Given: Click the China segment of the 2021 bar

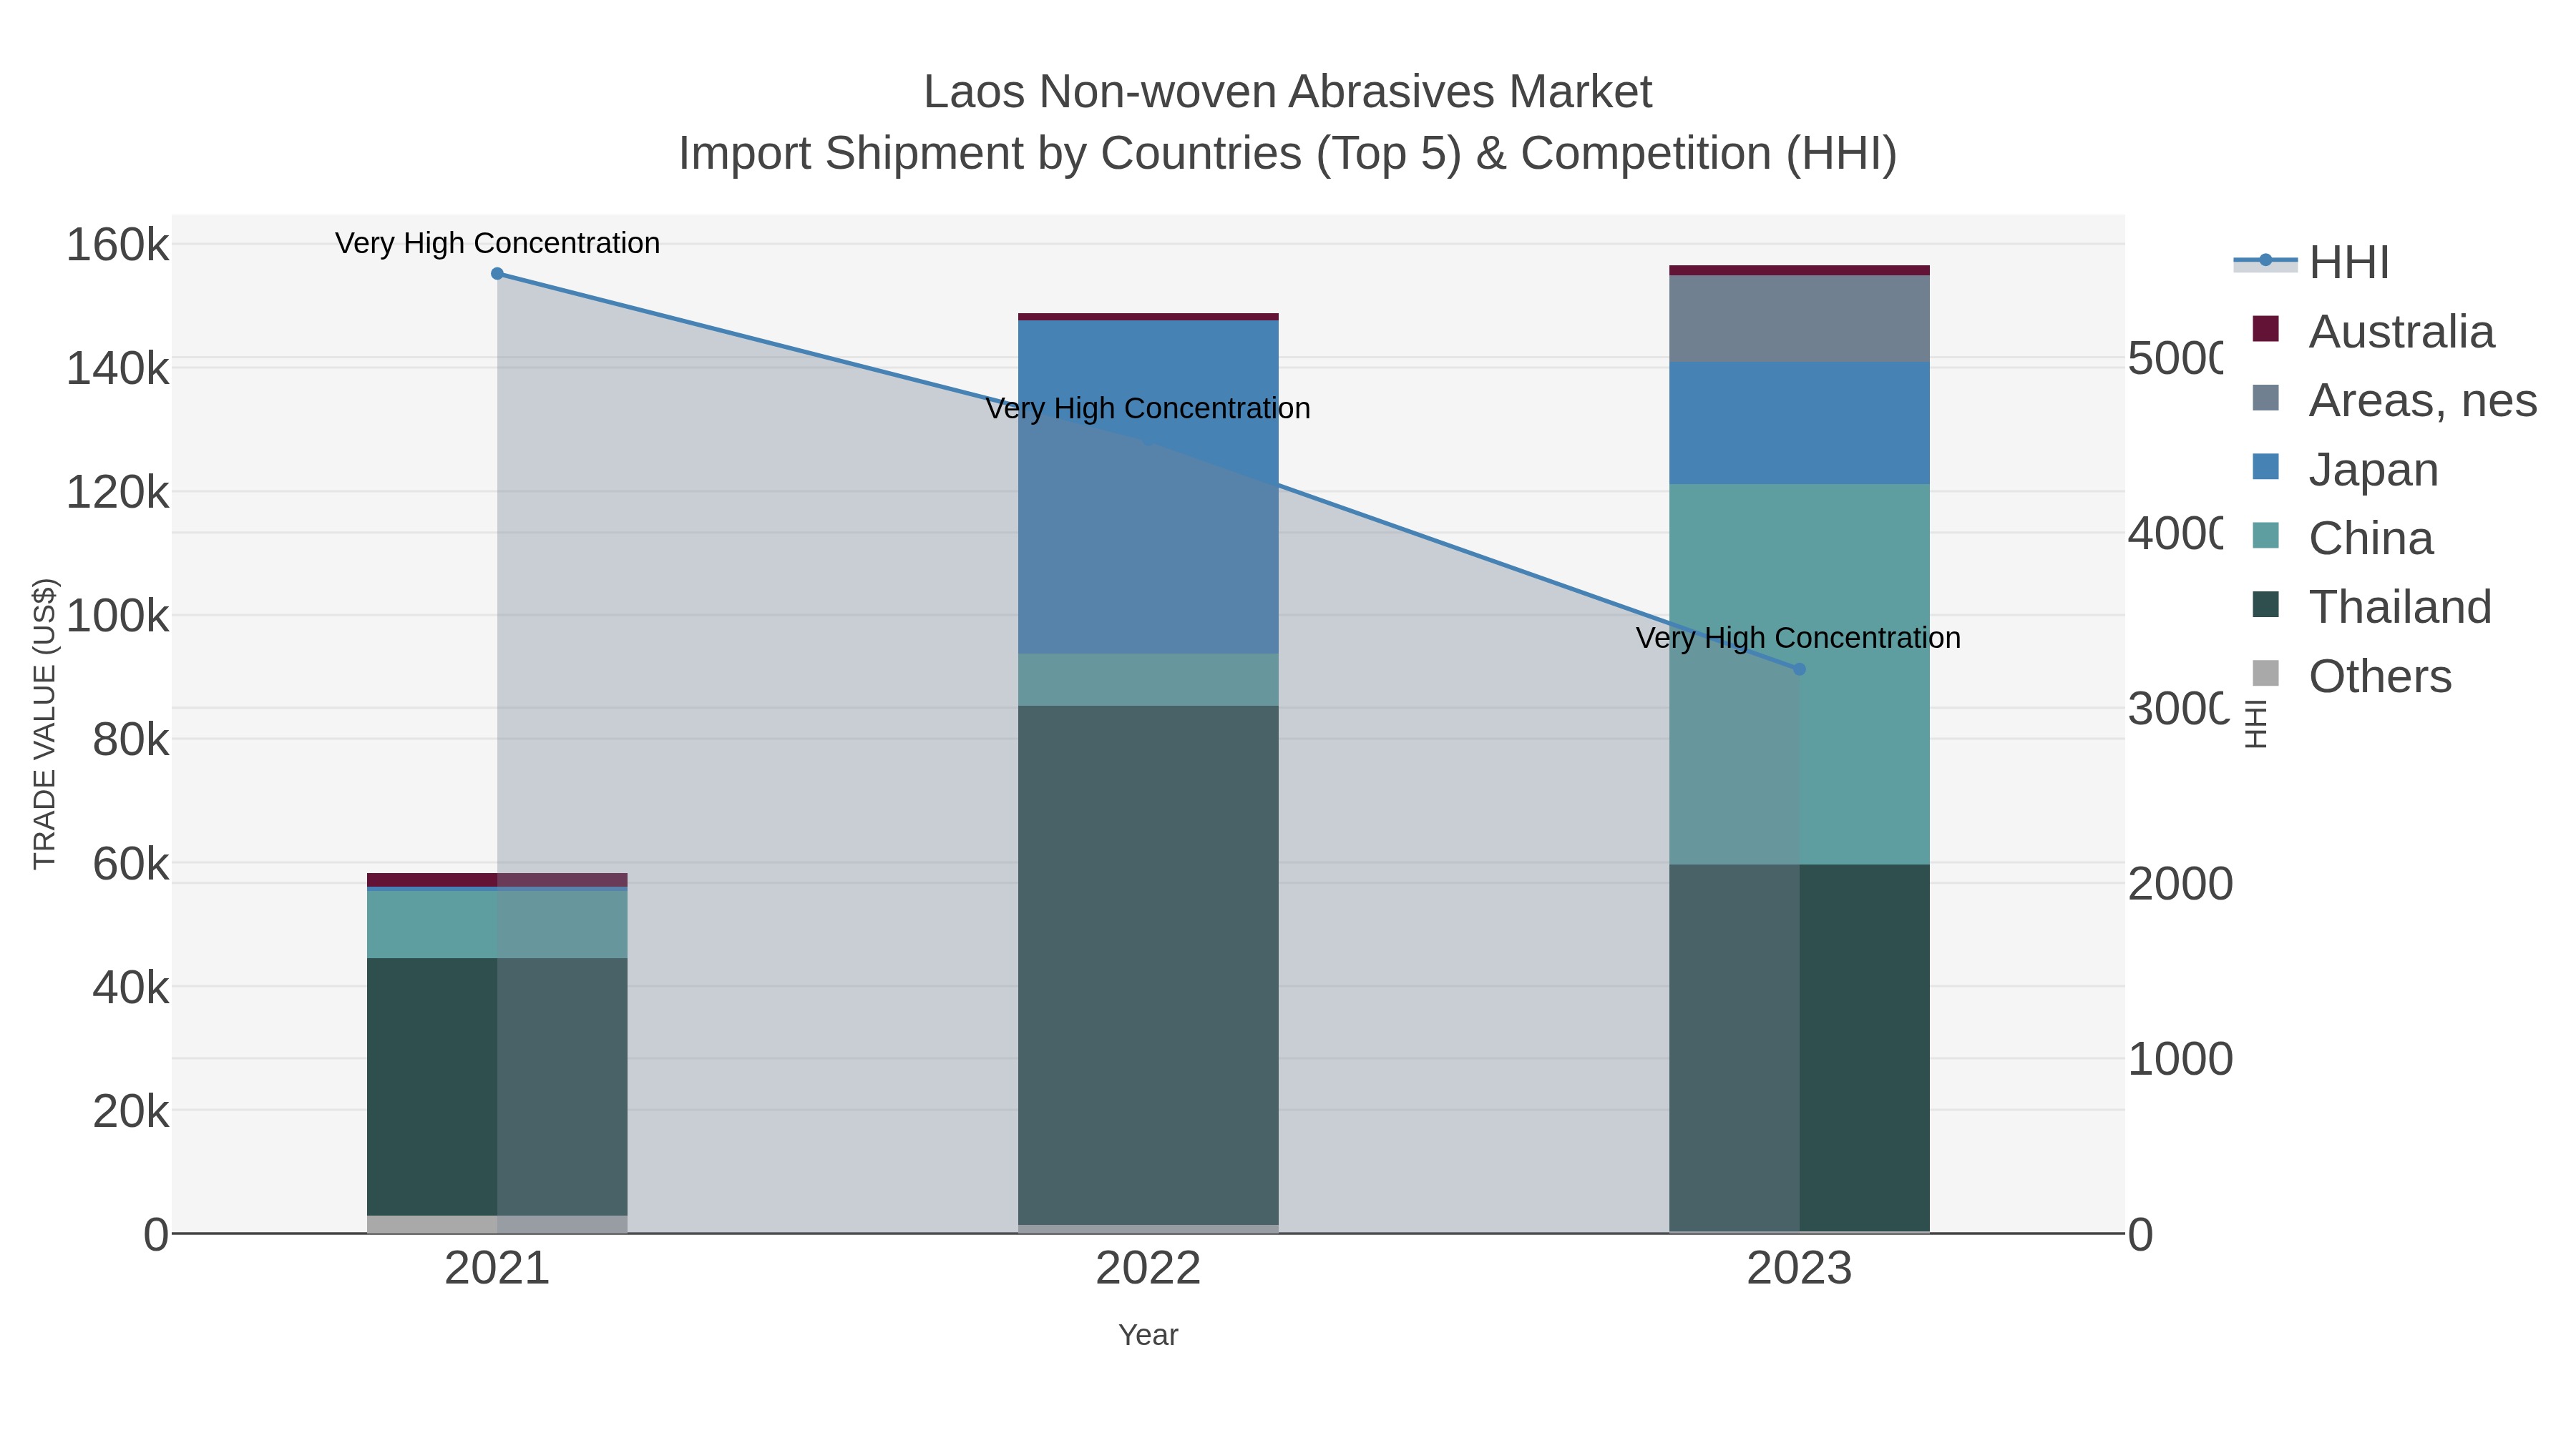Looking at the screenshot, I should 497,925.
